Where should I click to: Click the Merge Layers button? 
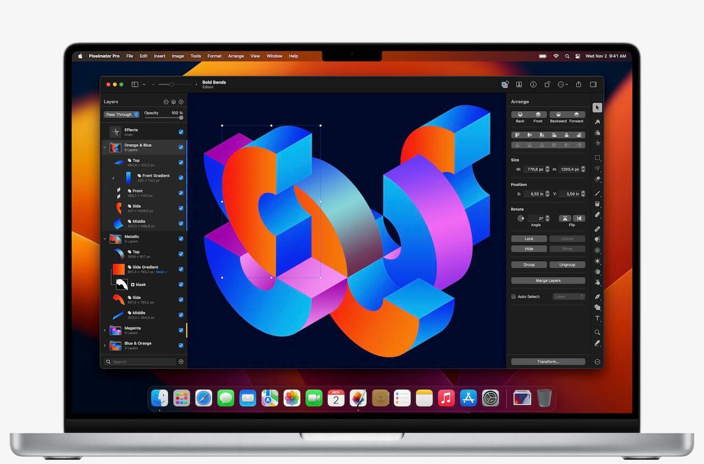pos(548,280)
